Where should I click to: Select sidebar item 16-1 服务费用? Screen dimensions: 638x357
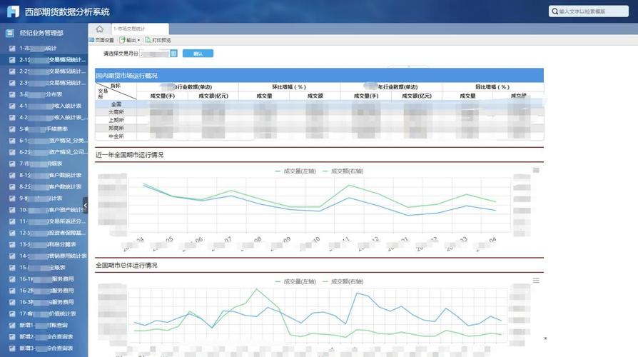pyautogui.click(x=44, y=279)
